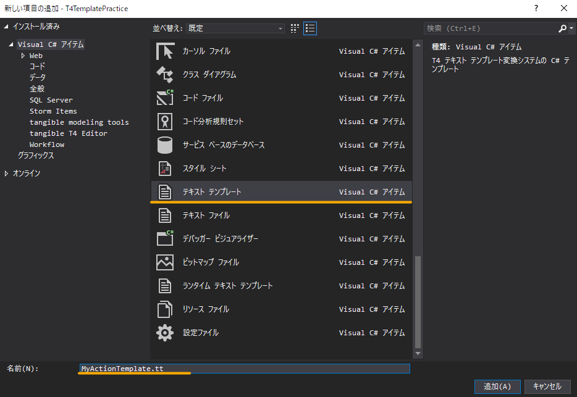This screenshot has height=397, width=577.
Task: Expand the オンライン tree node arrow
Action: 6,173
